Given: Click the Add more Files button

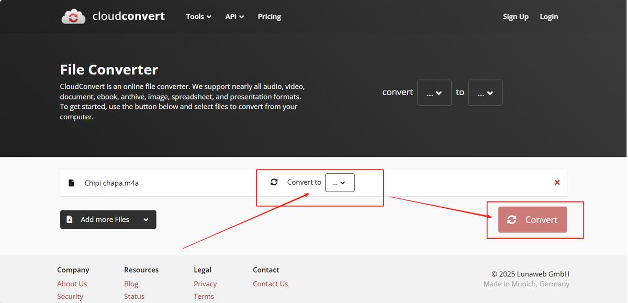Looking at the screenshot, I should tap(105, 219).
